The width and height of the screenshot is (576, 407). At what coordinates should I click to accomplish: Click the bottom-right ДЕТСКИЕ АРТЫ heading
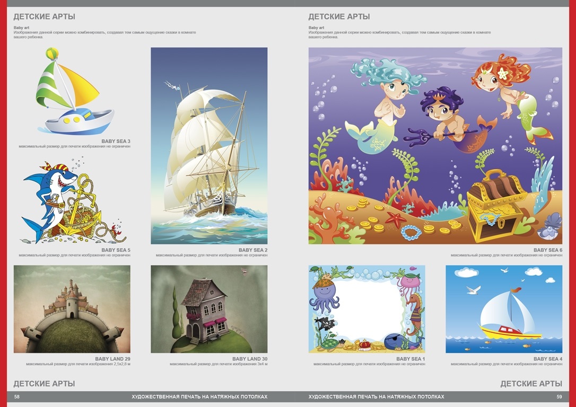[x=531, y=384]
